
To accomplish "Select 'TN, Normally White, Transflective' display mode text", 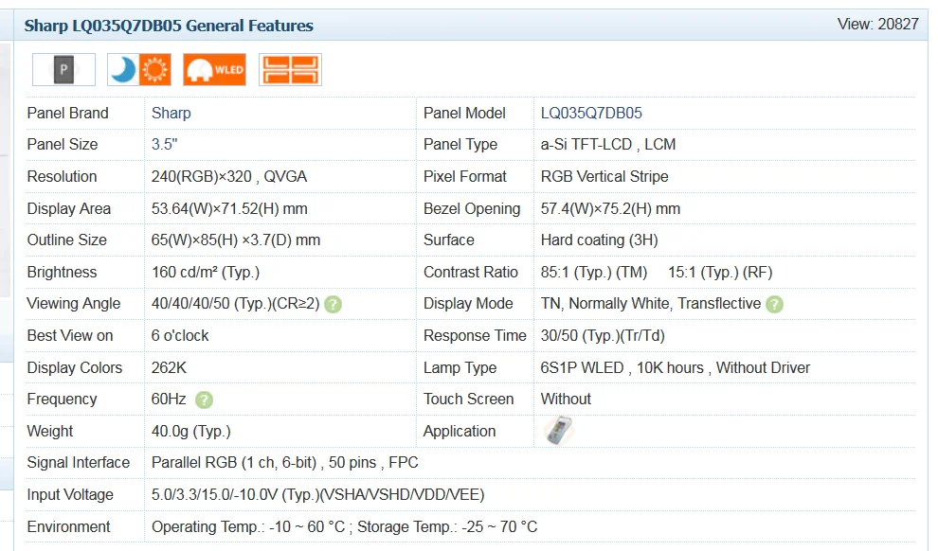I will pyautogui.click(x=651, y=304).
